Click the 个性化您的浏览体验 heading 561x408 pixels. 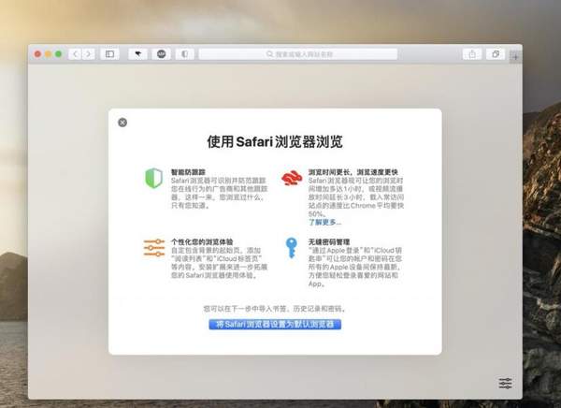[202, 241]
